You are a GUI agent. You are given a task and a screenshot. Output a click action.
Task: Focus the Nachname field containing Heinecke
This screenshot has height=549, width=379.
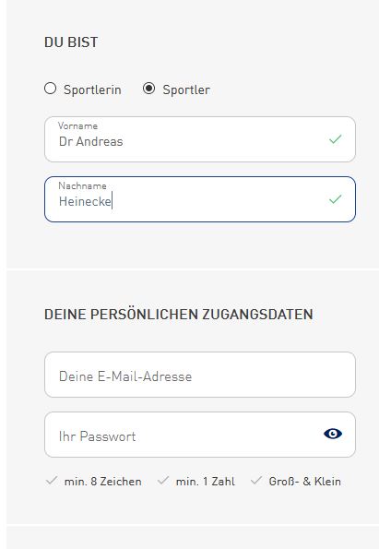(x=200, y=199)
